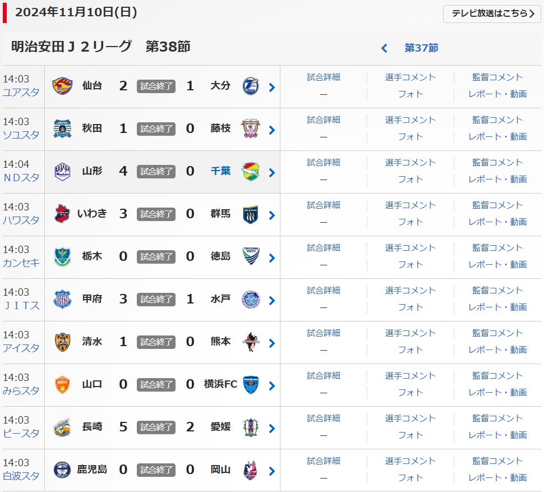Click the Vegalta Sendai team crest
This screenshot has width=544, height=492.
62,86
